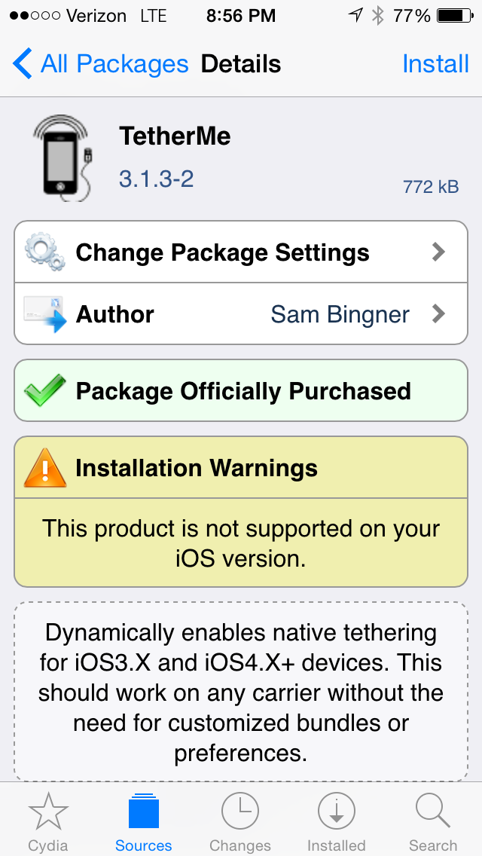Click the Author mail envelope icon
482x856 pixels.
coord(44,314)
